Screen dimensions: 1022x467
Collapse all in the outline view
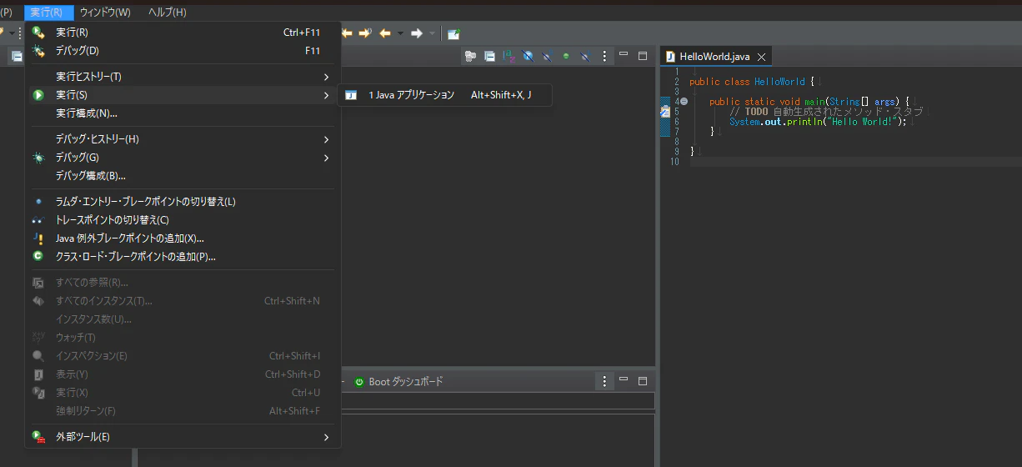(x=489, y=56)
